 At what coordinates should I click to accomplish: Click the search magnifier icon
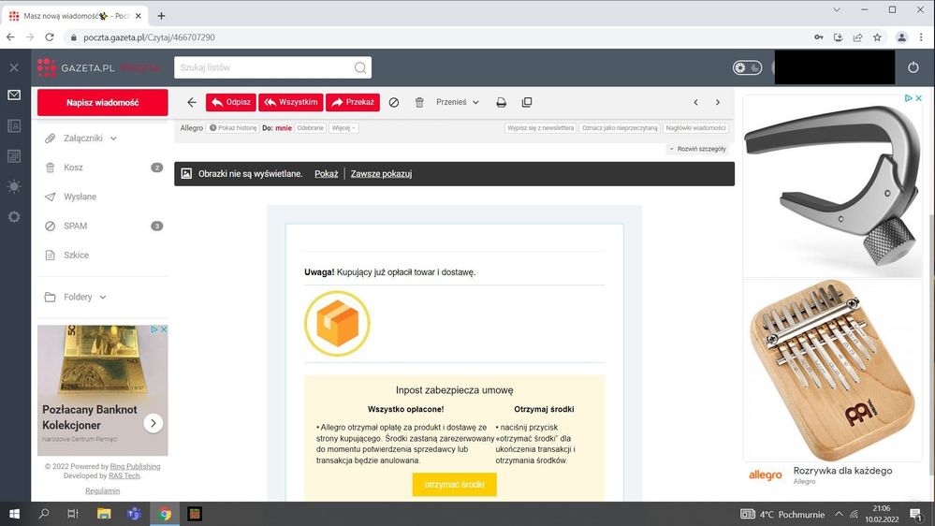[x=360, y=67]
